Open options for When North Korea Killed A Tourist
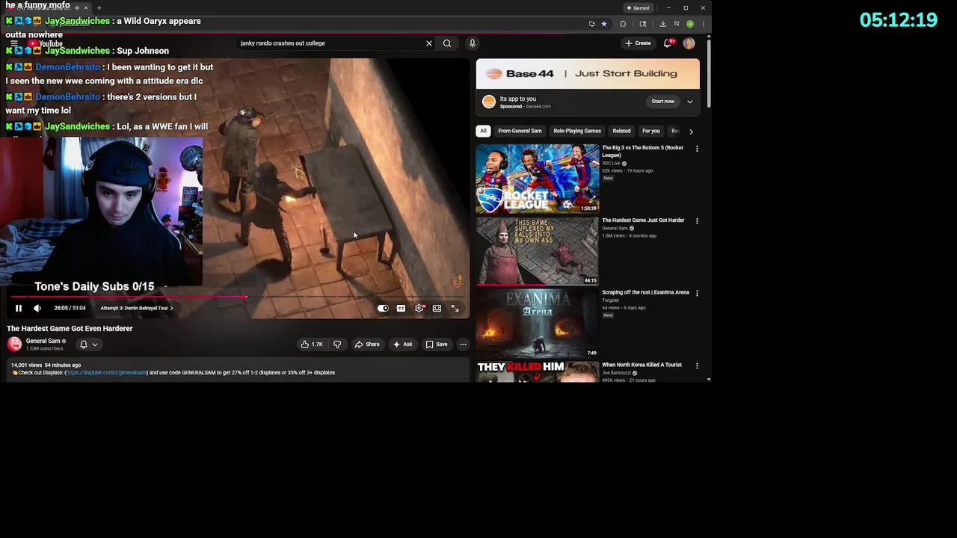This screenshot has height=538, width=957. (697, 366)
